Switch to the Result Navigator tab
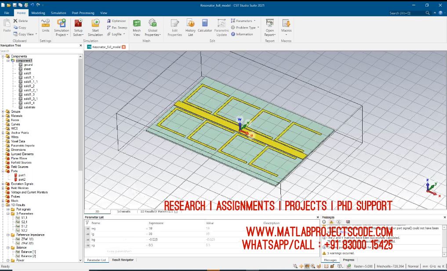 [123, 260]
